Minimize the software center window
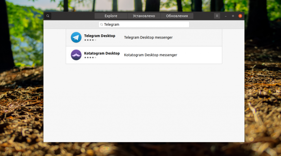The width and height of the screenshot is (281, 156). [x=226, y=16]
